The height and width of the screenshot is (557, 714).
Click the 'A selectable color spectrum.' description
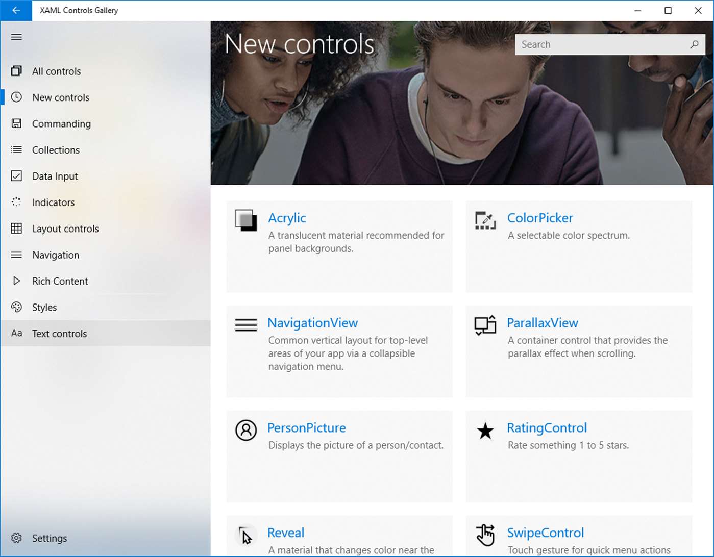(569, 235)
